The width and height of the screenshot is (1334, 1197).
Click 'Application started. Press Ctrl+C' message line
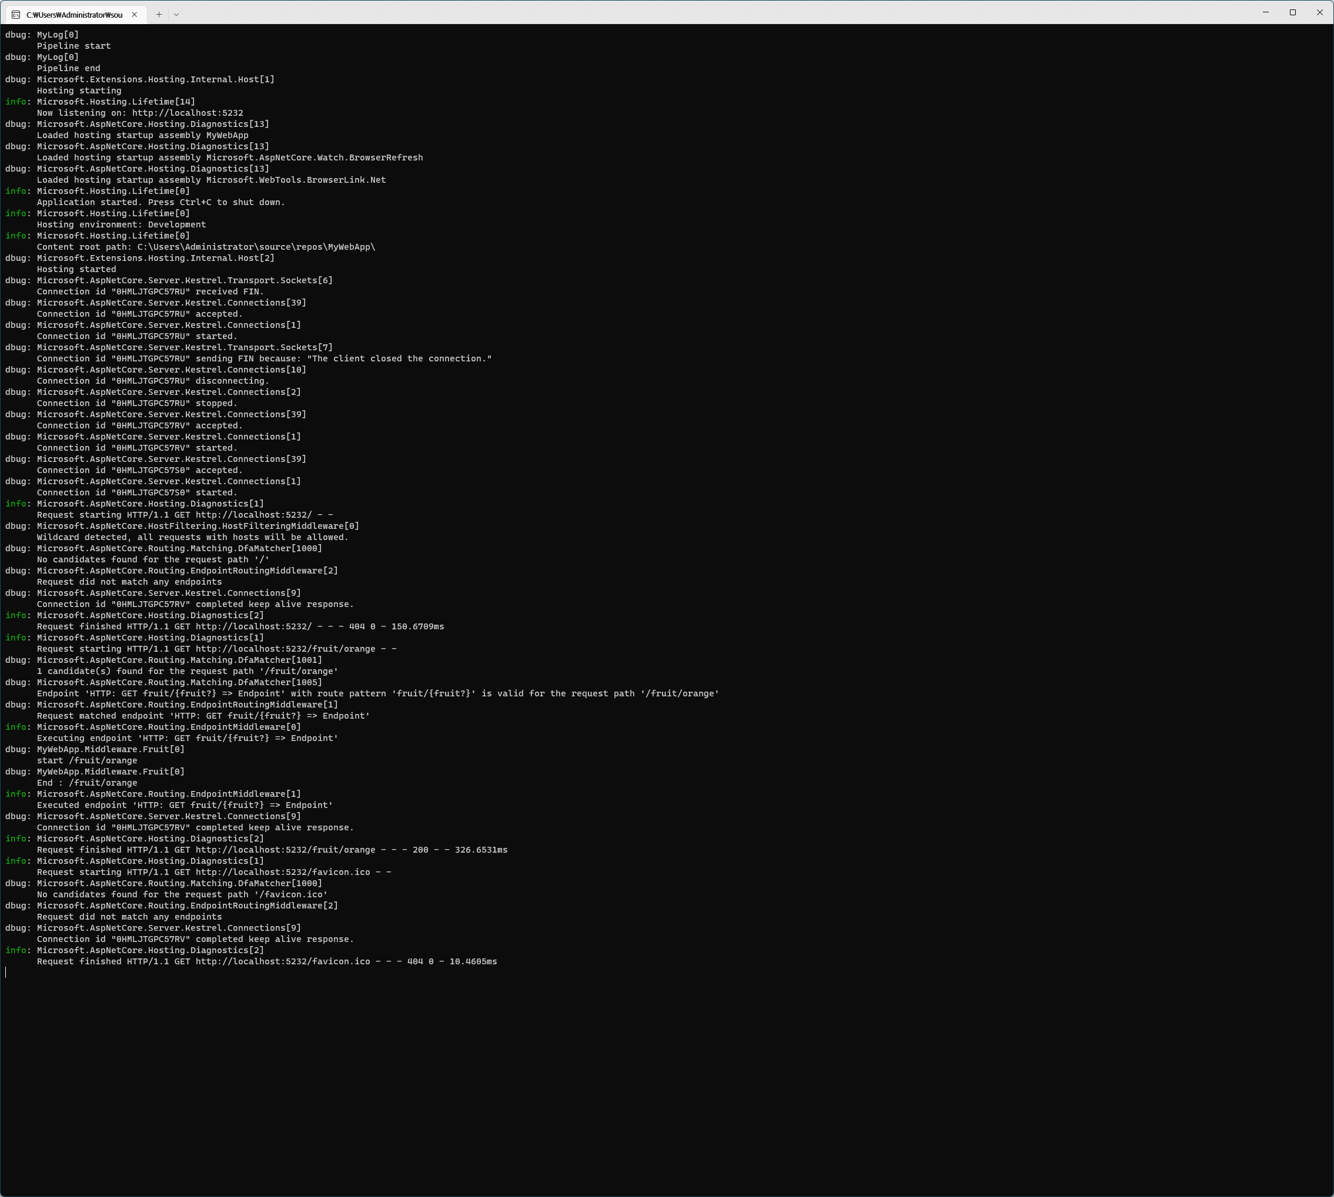click(x=161, y=203)
